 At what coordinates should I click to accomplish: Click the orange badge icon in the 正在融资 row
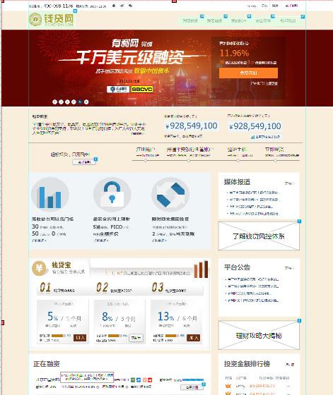point(145,379)
